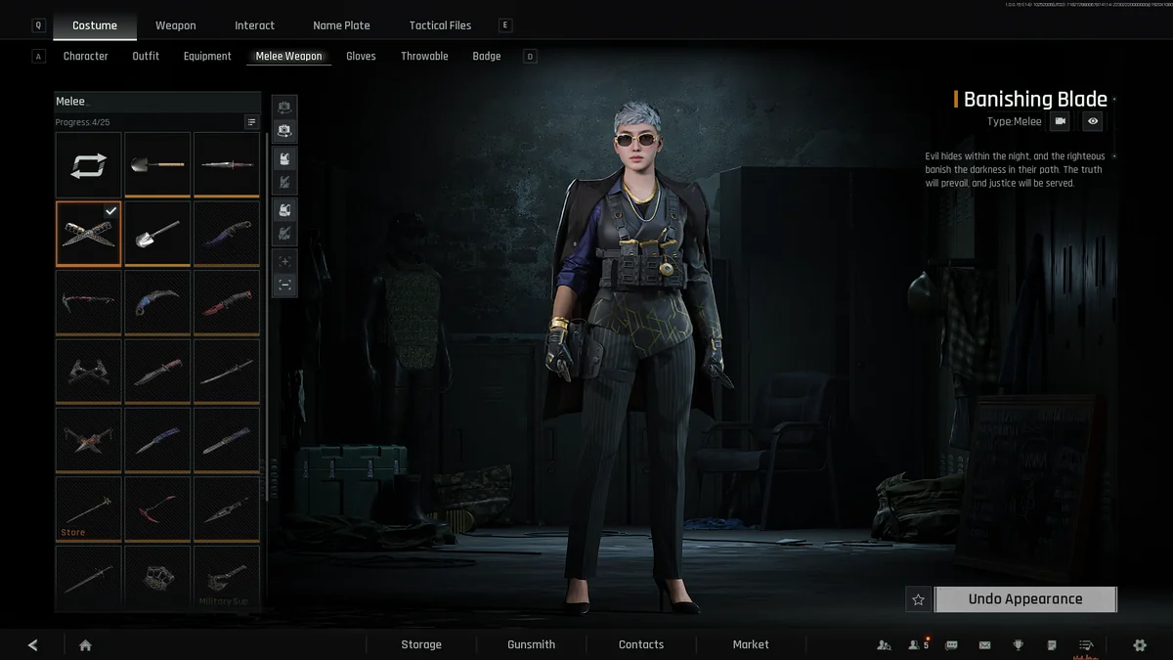Open the chat messages icon
The width and height of the screenshot is (1173, 660).
click(951, 645)
